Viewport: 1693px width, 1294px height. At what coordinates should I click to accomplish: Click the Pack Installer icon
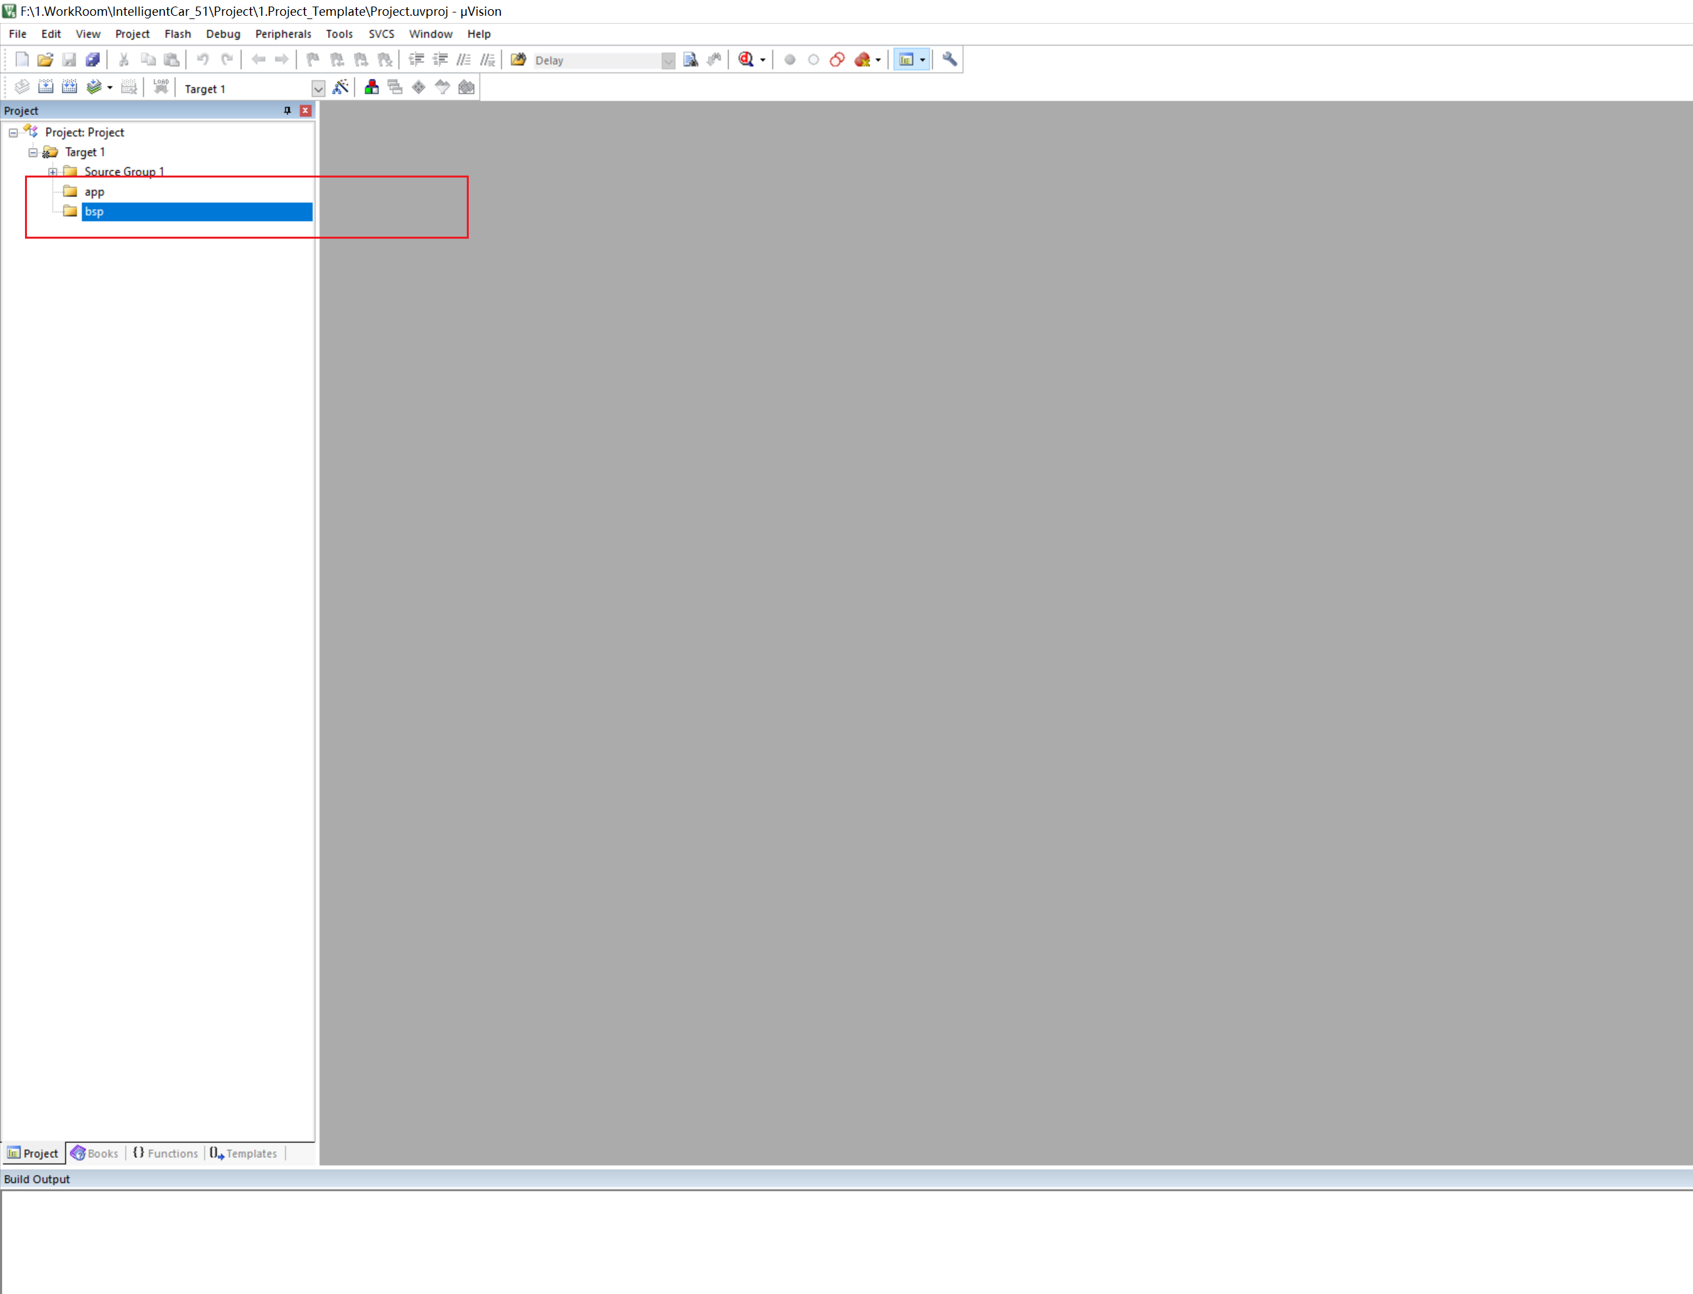(x=466, y=87)
